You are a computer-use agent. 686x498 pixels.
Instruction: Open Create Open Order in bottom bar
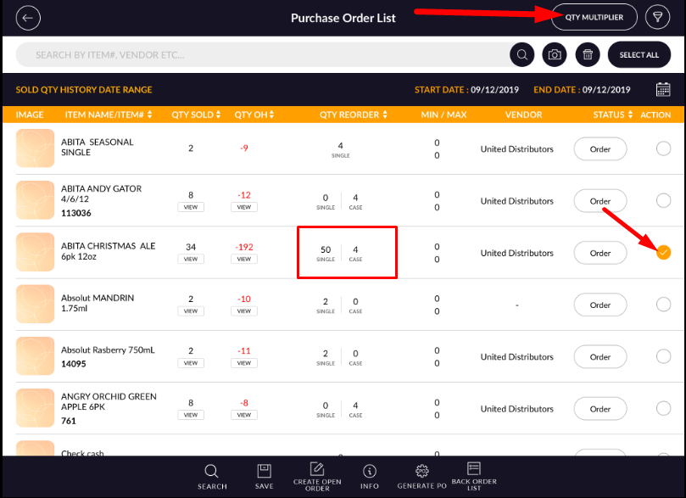click(317, 476)
